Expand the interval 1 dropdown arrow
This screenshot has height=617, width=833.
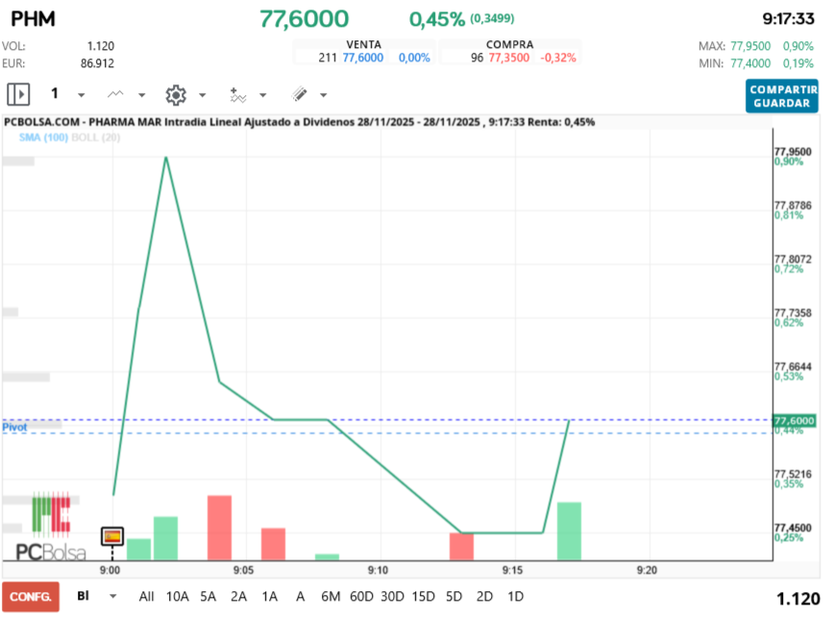click(81, 95)
